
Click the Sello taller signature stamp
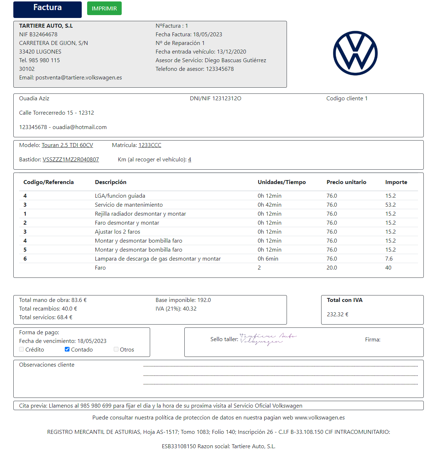tap(268, 339)
